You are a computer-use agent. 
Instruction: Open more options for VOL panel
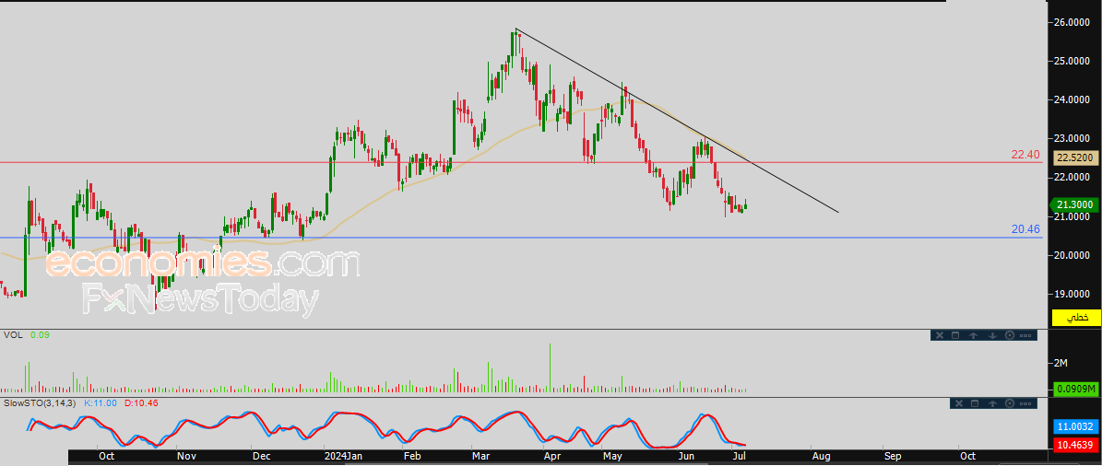(x=1025, y=335)
